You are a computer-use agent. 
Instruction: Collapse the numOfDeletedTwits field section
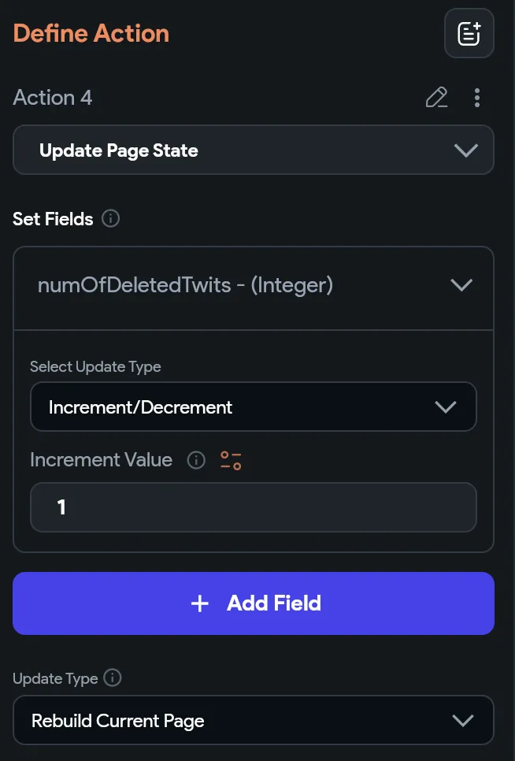click(461, 285)
